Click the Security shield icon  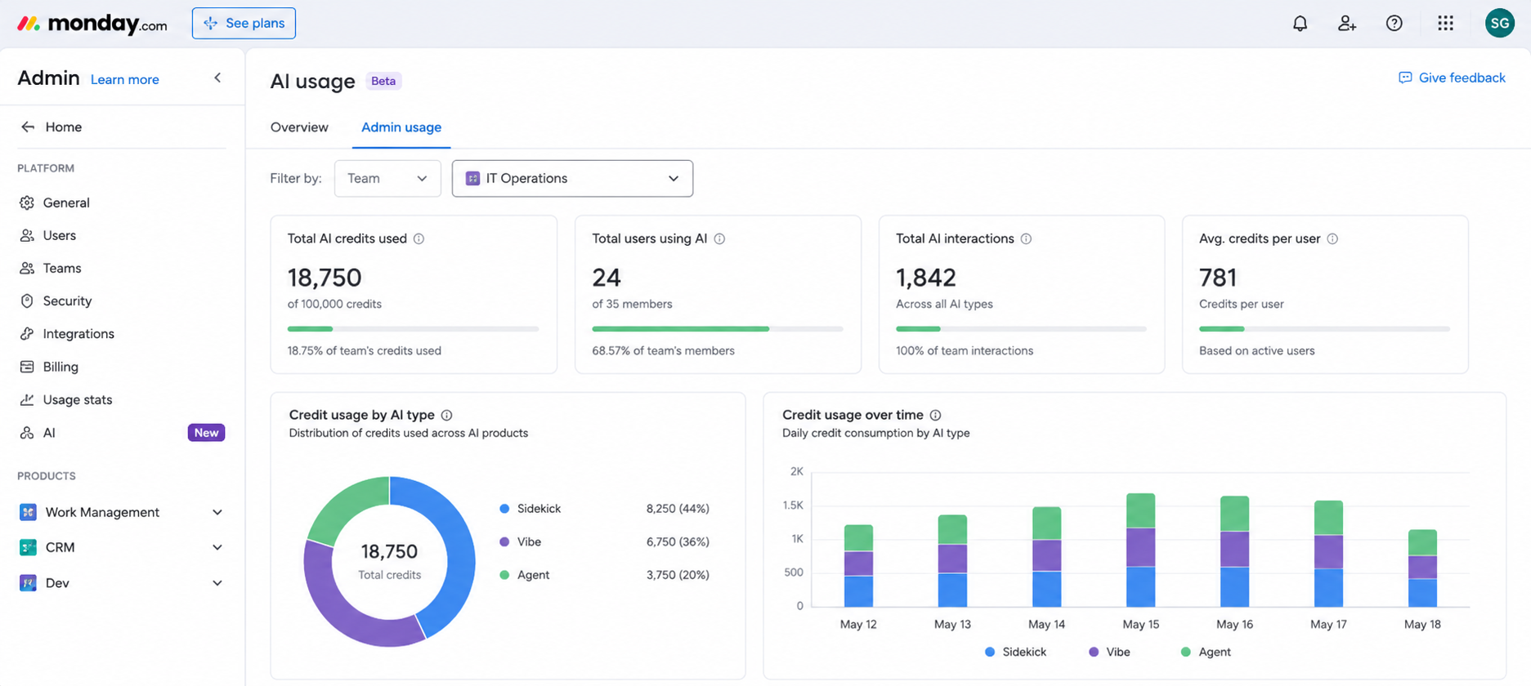tap(27, 301)
